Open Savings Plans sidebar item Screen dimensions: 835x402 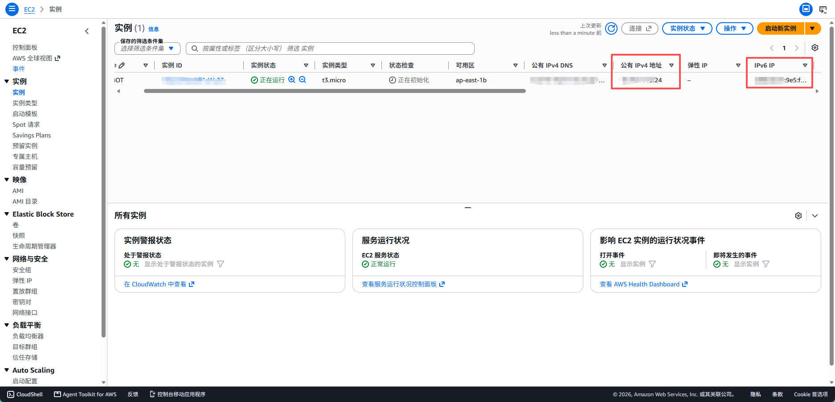coord(32,135)
